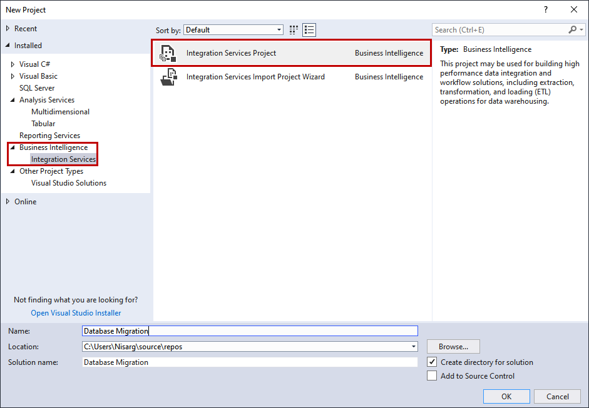Viewport: 589px width, 408px height.
Task: Click the Cancel button
Action: click(x=558, y=396)
